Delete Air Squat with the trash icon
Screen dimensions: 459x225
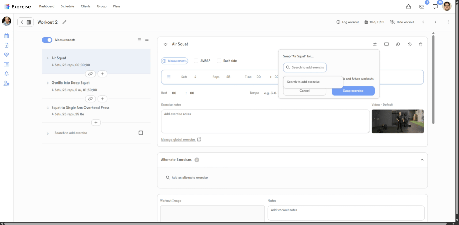[x=421, y=44]
